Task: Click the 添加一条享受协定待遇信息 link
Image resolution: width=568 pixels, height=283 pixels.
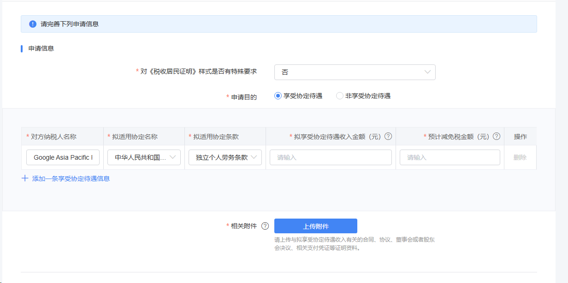Action: click(x=70, y=178)
